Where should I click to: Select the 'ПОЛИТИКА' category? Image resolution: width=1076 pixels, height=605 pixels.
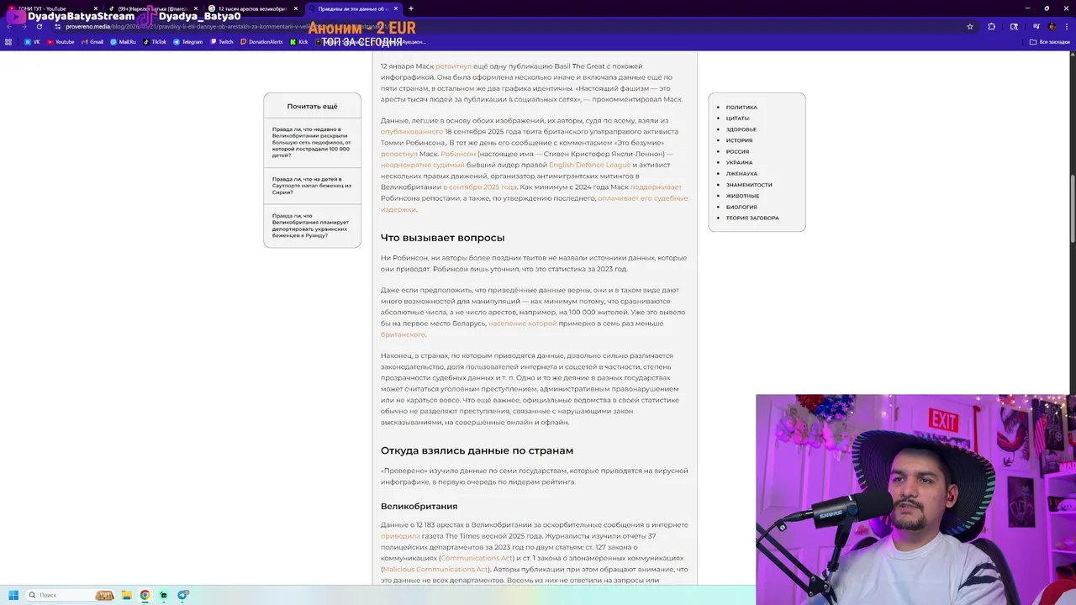pyautogui.click(x=741, y=108)
